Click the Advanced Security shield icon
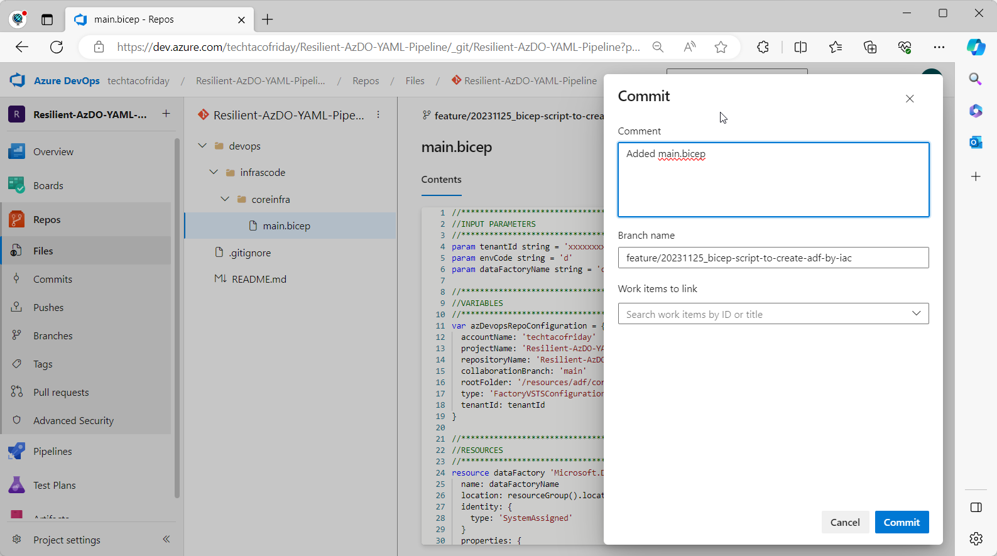Image resolution: width=997 pixels, height=556 pixels. click(x=17, y=420)
